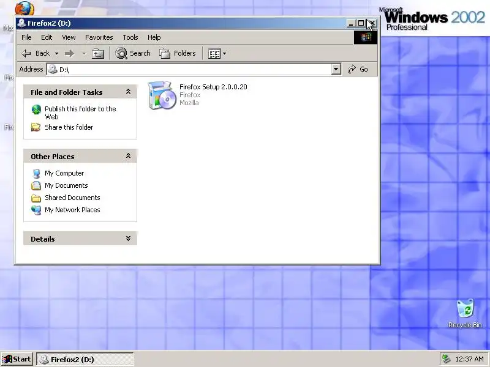490x367 pixels.
Task: Open the Help menu
Action: pyautogui.click(x=154, y=37)
